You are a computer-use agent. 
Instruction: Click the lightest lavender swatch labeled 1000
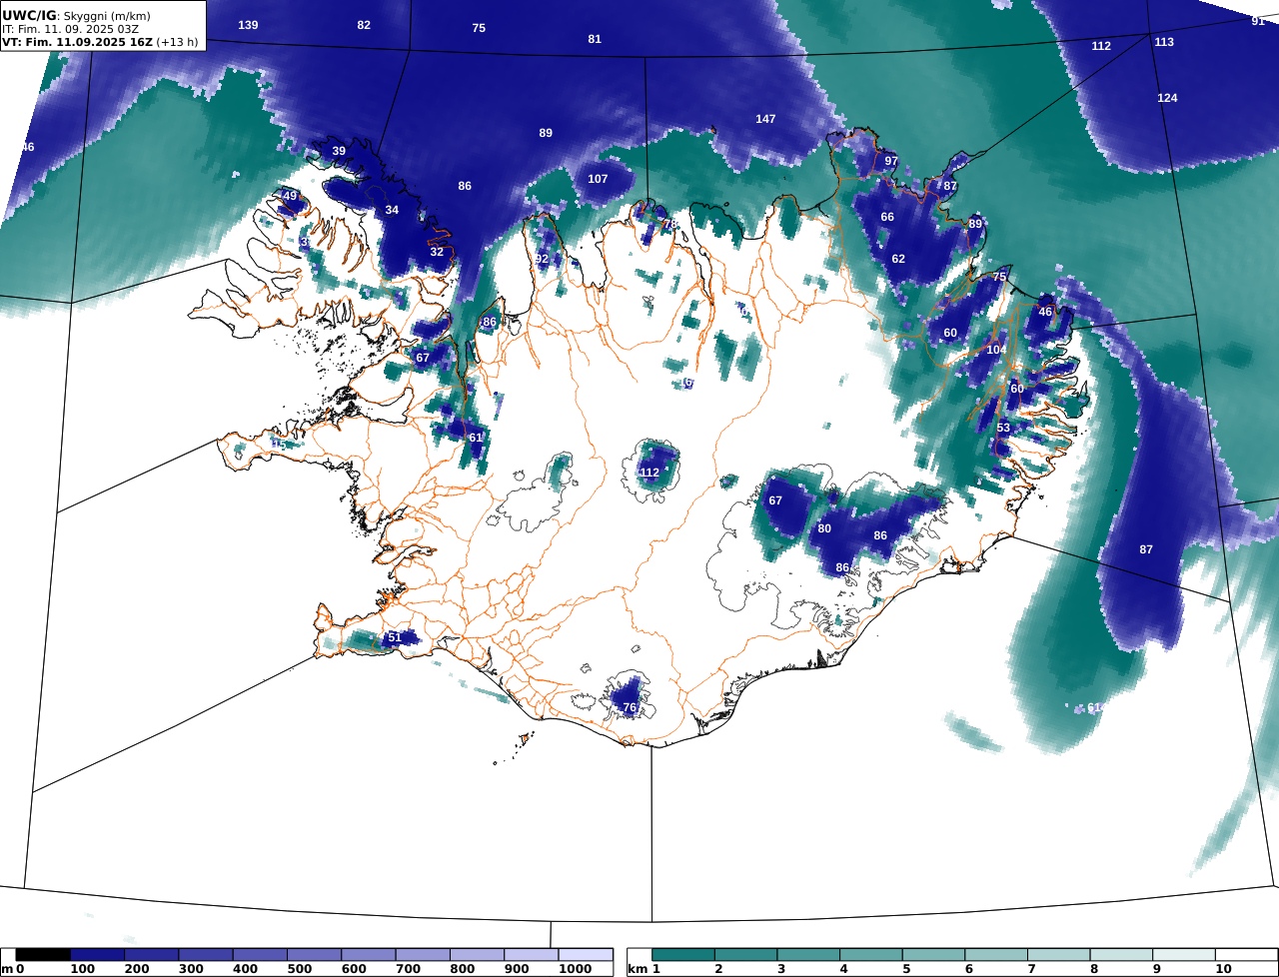(x=586, y=955)
